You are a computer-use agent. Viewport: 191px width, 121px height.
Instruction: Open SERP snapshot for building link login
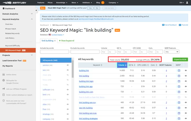coord(179,81)
